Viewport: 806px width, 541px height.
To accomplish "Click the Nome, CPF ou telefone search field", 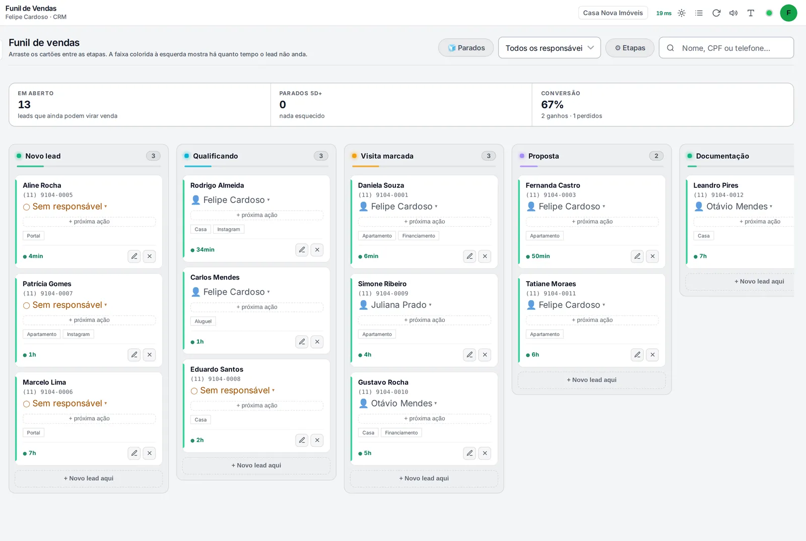I will [726, 48].
